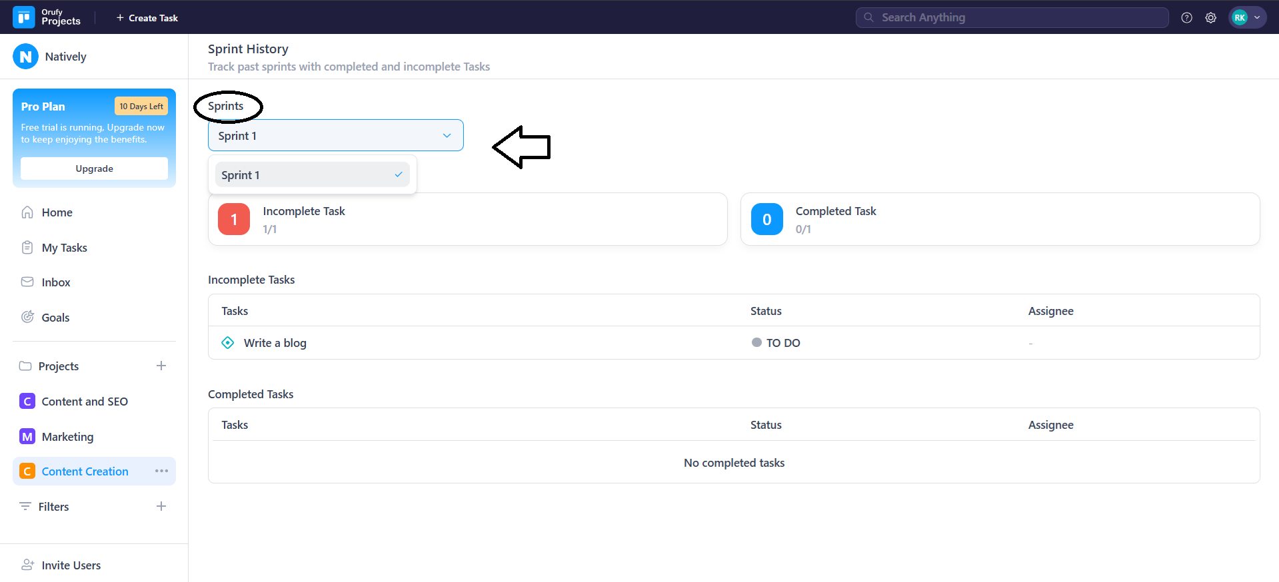Screen dimensions: 1279x582
Task: Click the Orufy Projects logo icon
Action: pyautogui.click(x=24, y=17)
